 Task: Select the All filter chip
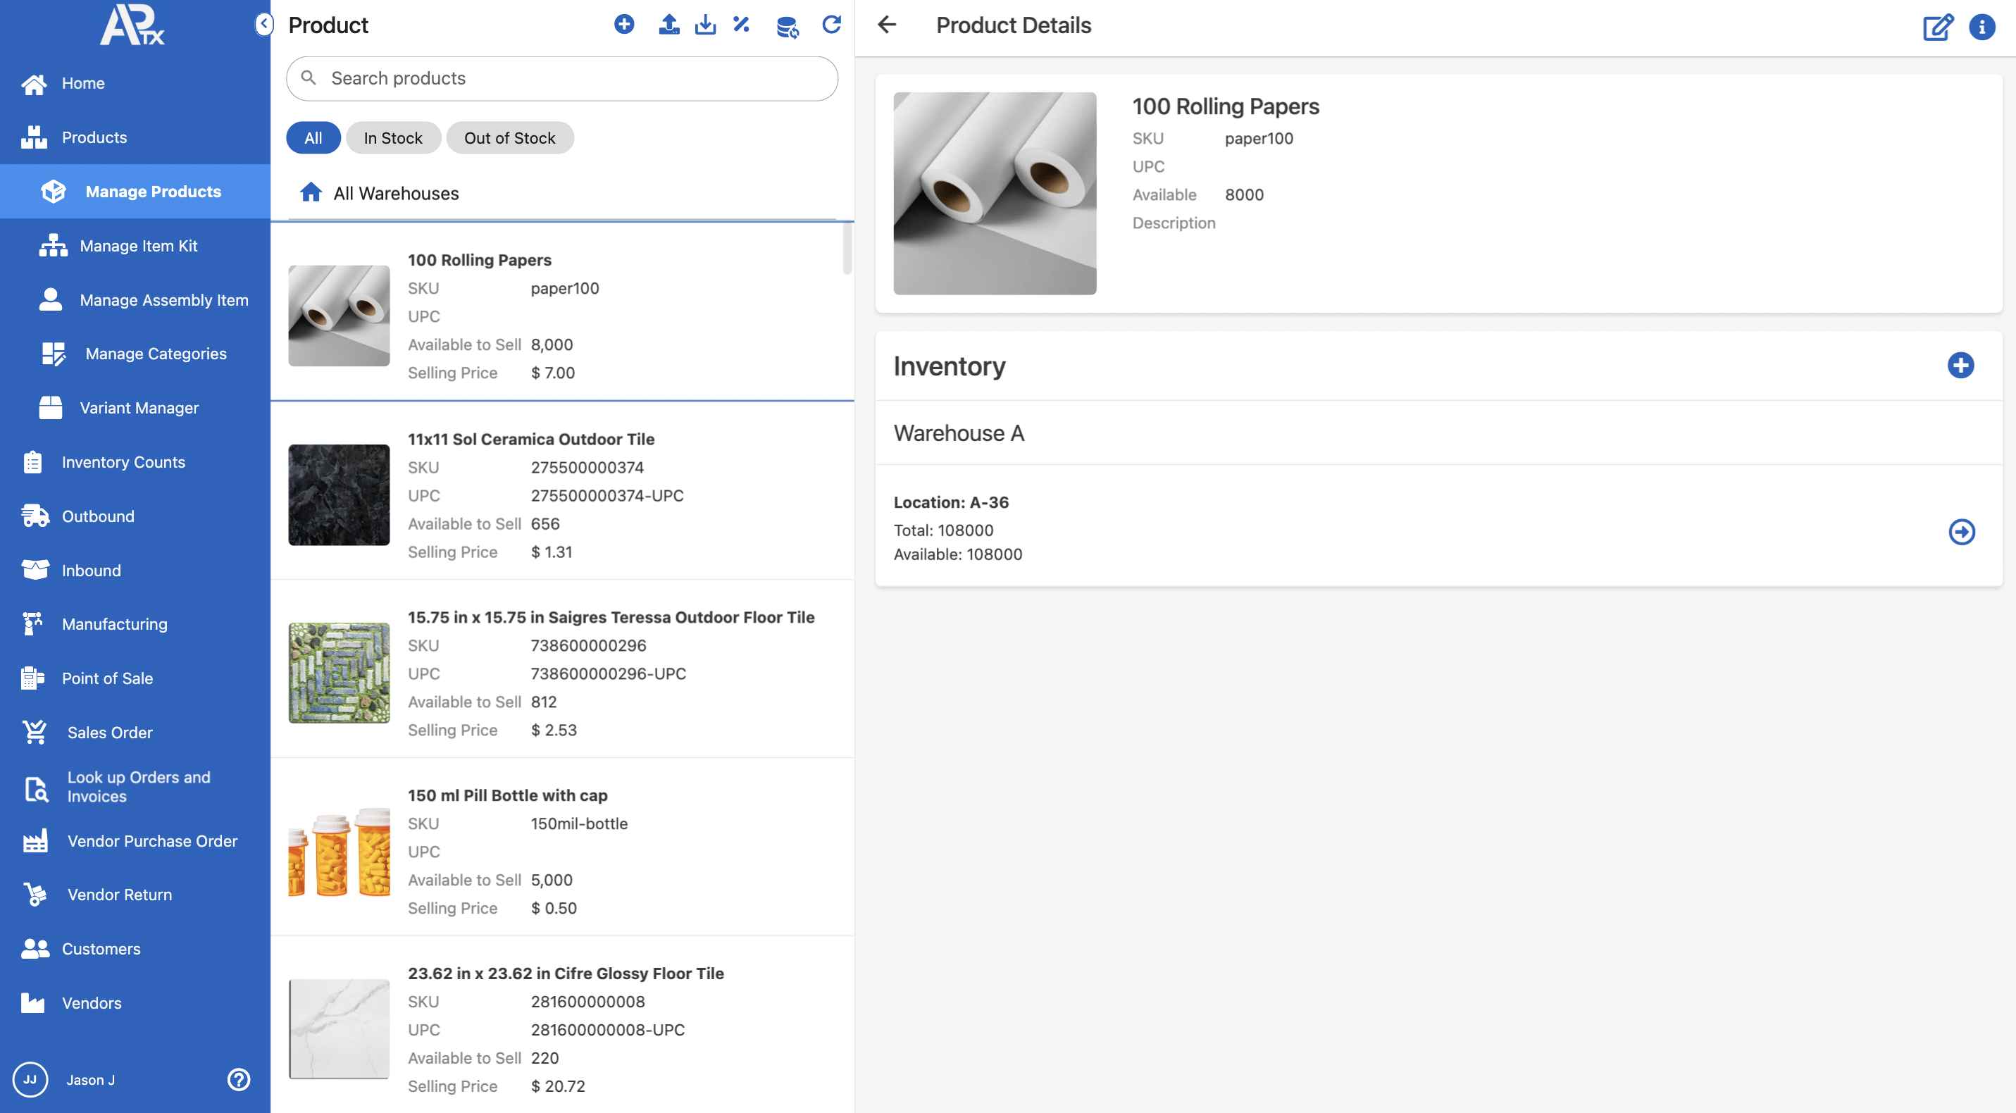pyautogui.click(x=313, y=138)
